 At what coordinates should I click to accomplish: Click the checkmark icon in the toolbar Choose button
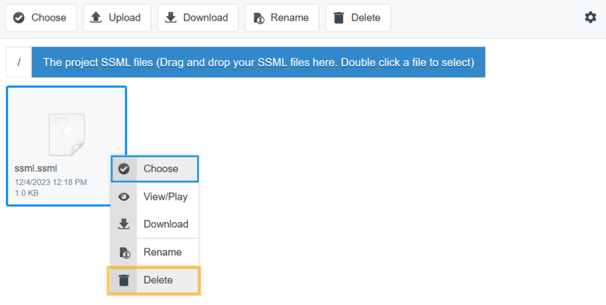19,18
